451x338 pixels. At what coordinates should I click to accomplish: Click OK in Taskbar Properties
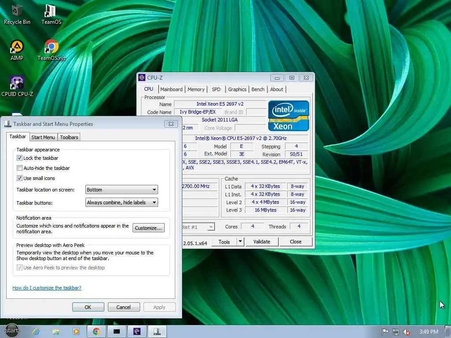[88, 307]
